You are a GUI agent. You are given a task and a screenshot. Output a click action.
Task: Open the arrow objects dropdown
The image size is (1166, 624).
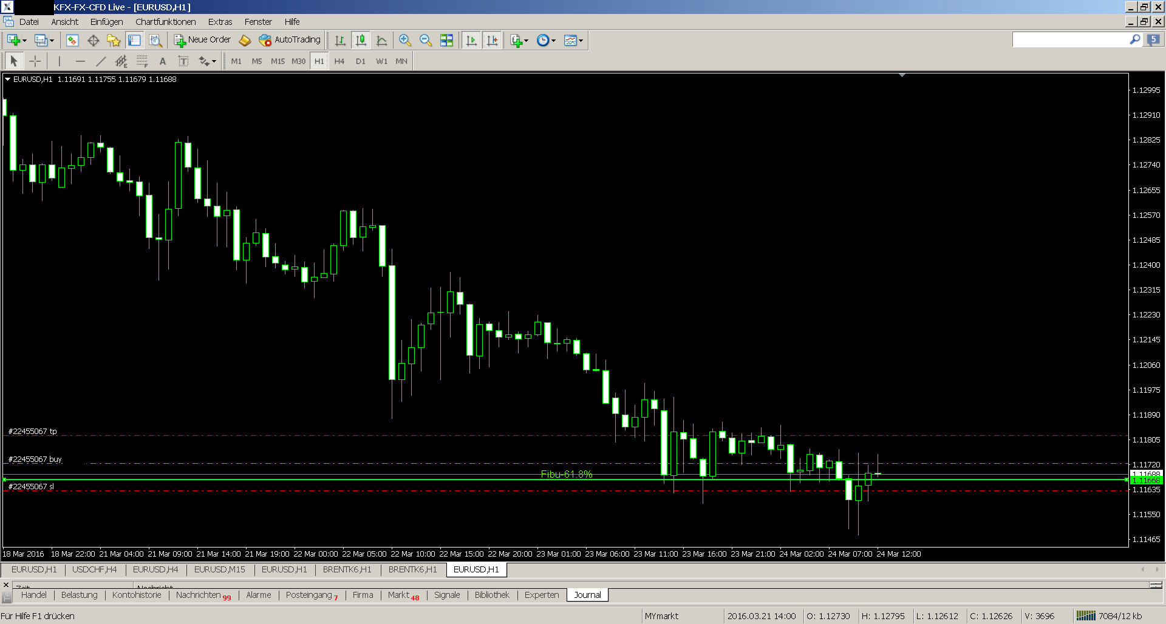click(x=207, y=61)
